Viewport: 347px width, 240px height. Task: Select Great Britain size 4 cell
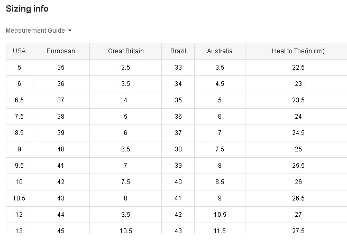point(125,100)
